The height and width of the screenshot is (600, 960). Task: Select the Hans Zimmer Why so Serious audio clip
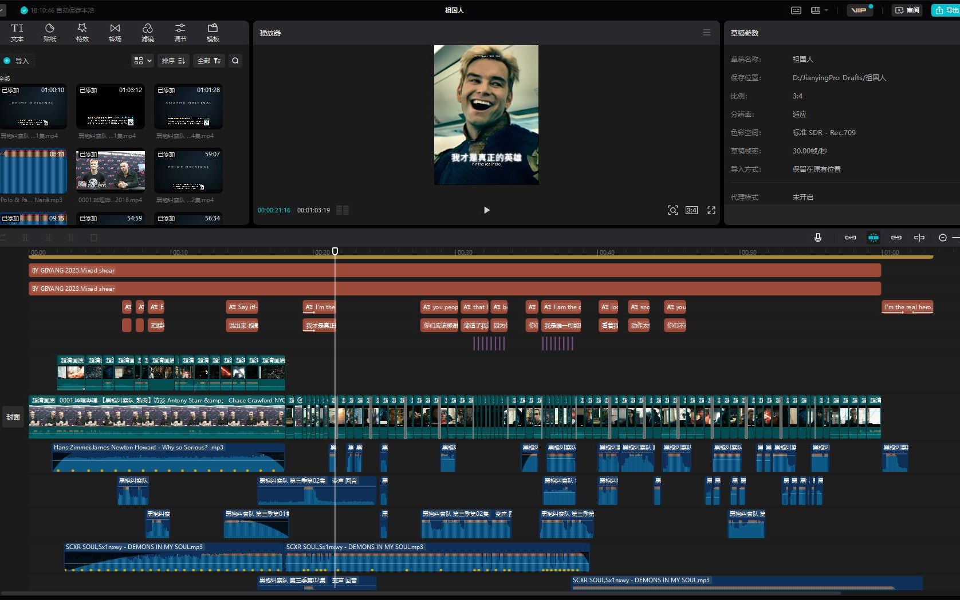168,457
